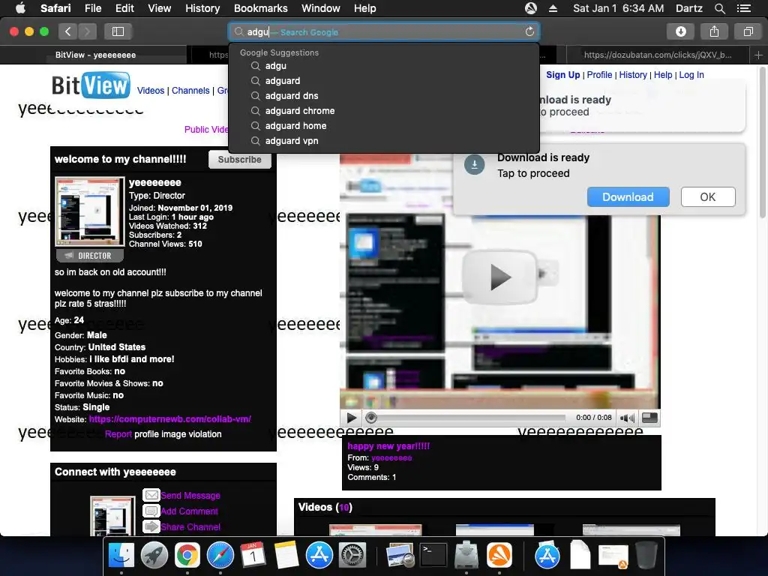Click the Log In link
Screen dimensions: 768x576
pyautogui.click(x=691, y=75)
